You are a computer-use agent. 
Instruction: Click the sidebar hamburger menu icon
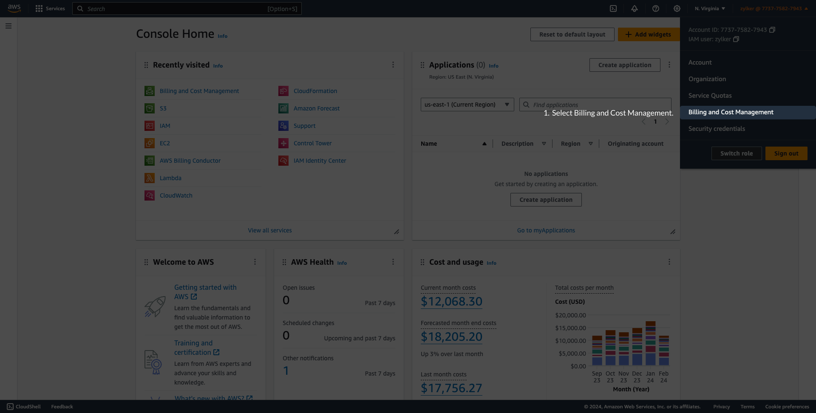8,26
